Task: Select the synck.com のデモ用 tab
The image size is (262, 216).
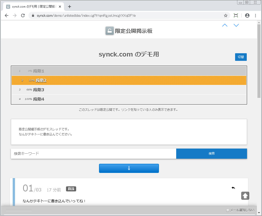Action: [x=34, y=7]
